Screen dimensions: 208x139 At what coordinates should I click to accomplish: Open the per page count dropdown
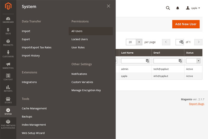139,42
